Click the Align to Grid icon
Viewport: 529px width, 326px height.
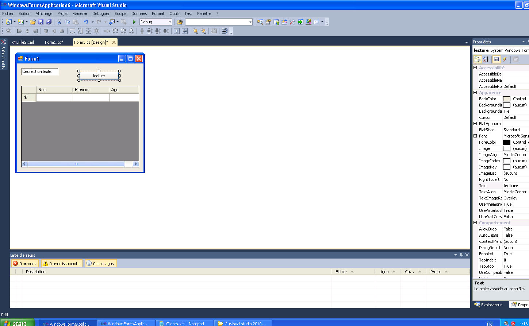point(8,31)
